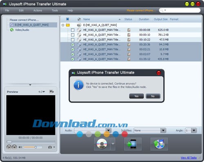Viewport: 204px width, 162px height.
Task: Select the row showing 10.8 MB
Action: tap(131, 49)
